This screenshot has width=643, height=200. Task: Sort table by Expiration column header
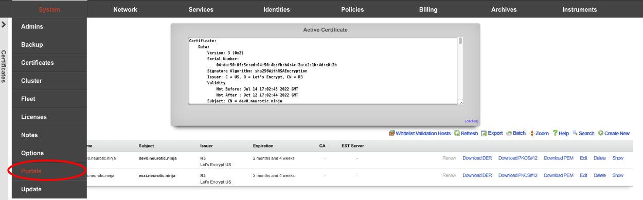pos(263,146)
